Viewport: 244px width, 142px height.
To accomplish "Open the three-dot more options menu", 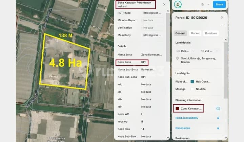I will [x=222, y=26].
